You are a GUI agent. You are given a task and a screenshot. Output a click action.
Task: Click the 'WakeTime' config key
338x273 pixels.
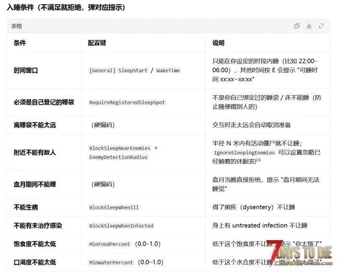click(168, 70)
